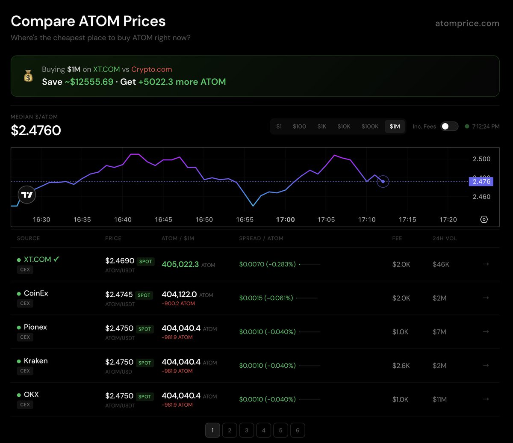This screenshot has height=443, width=513.
Task: Open the OKX exchange name
Action: [31, 395]
